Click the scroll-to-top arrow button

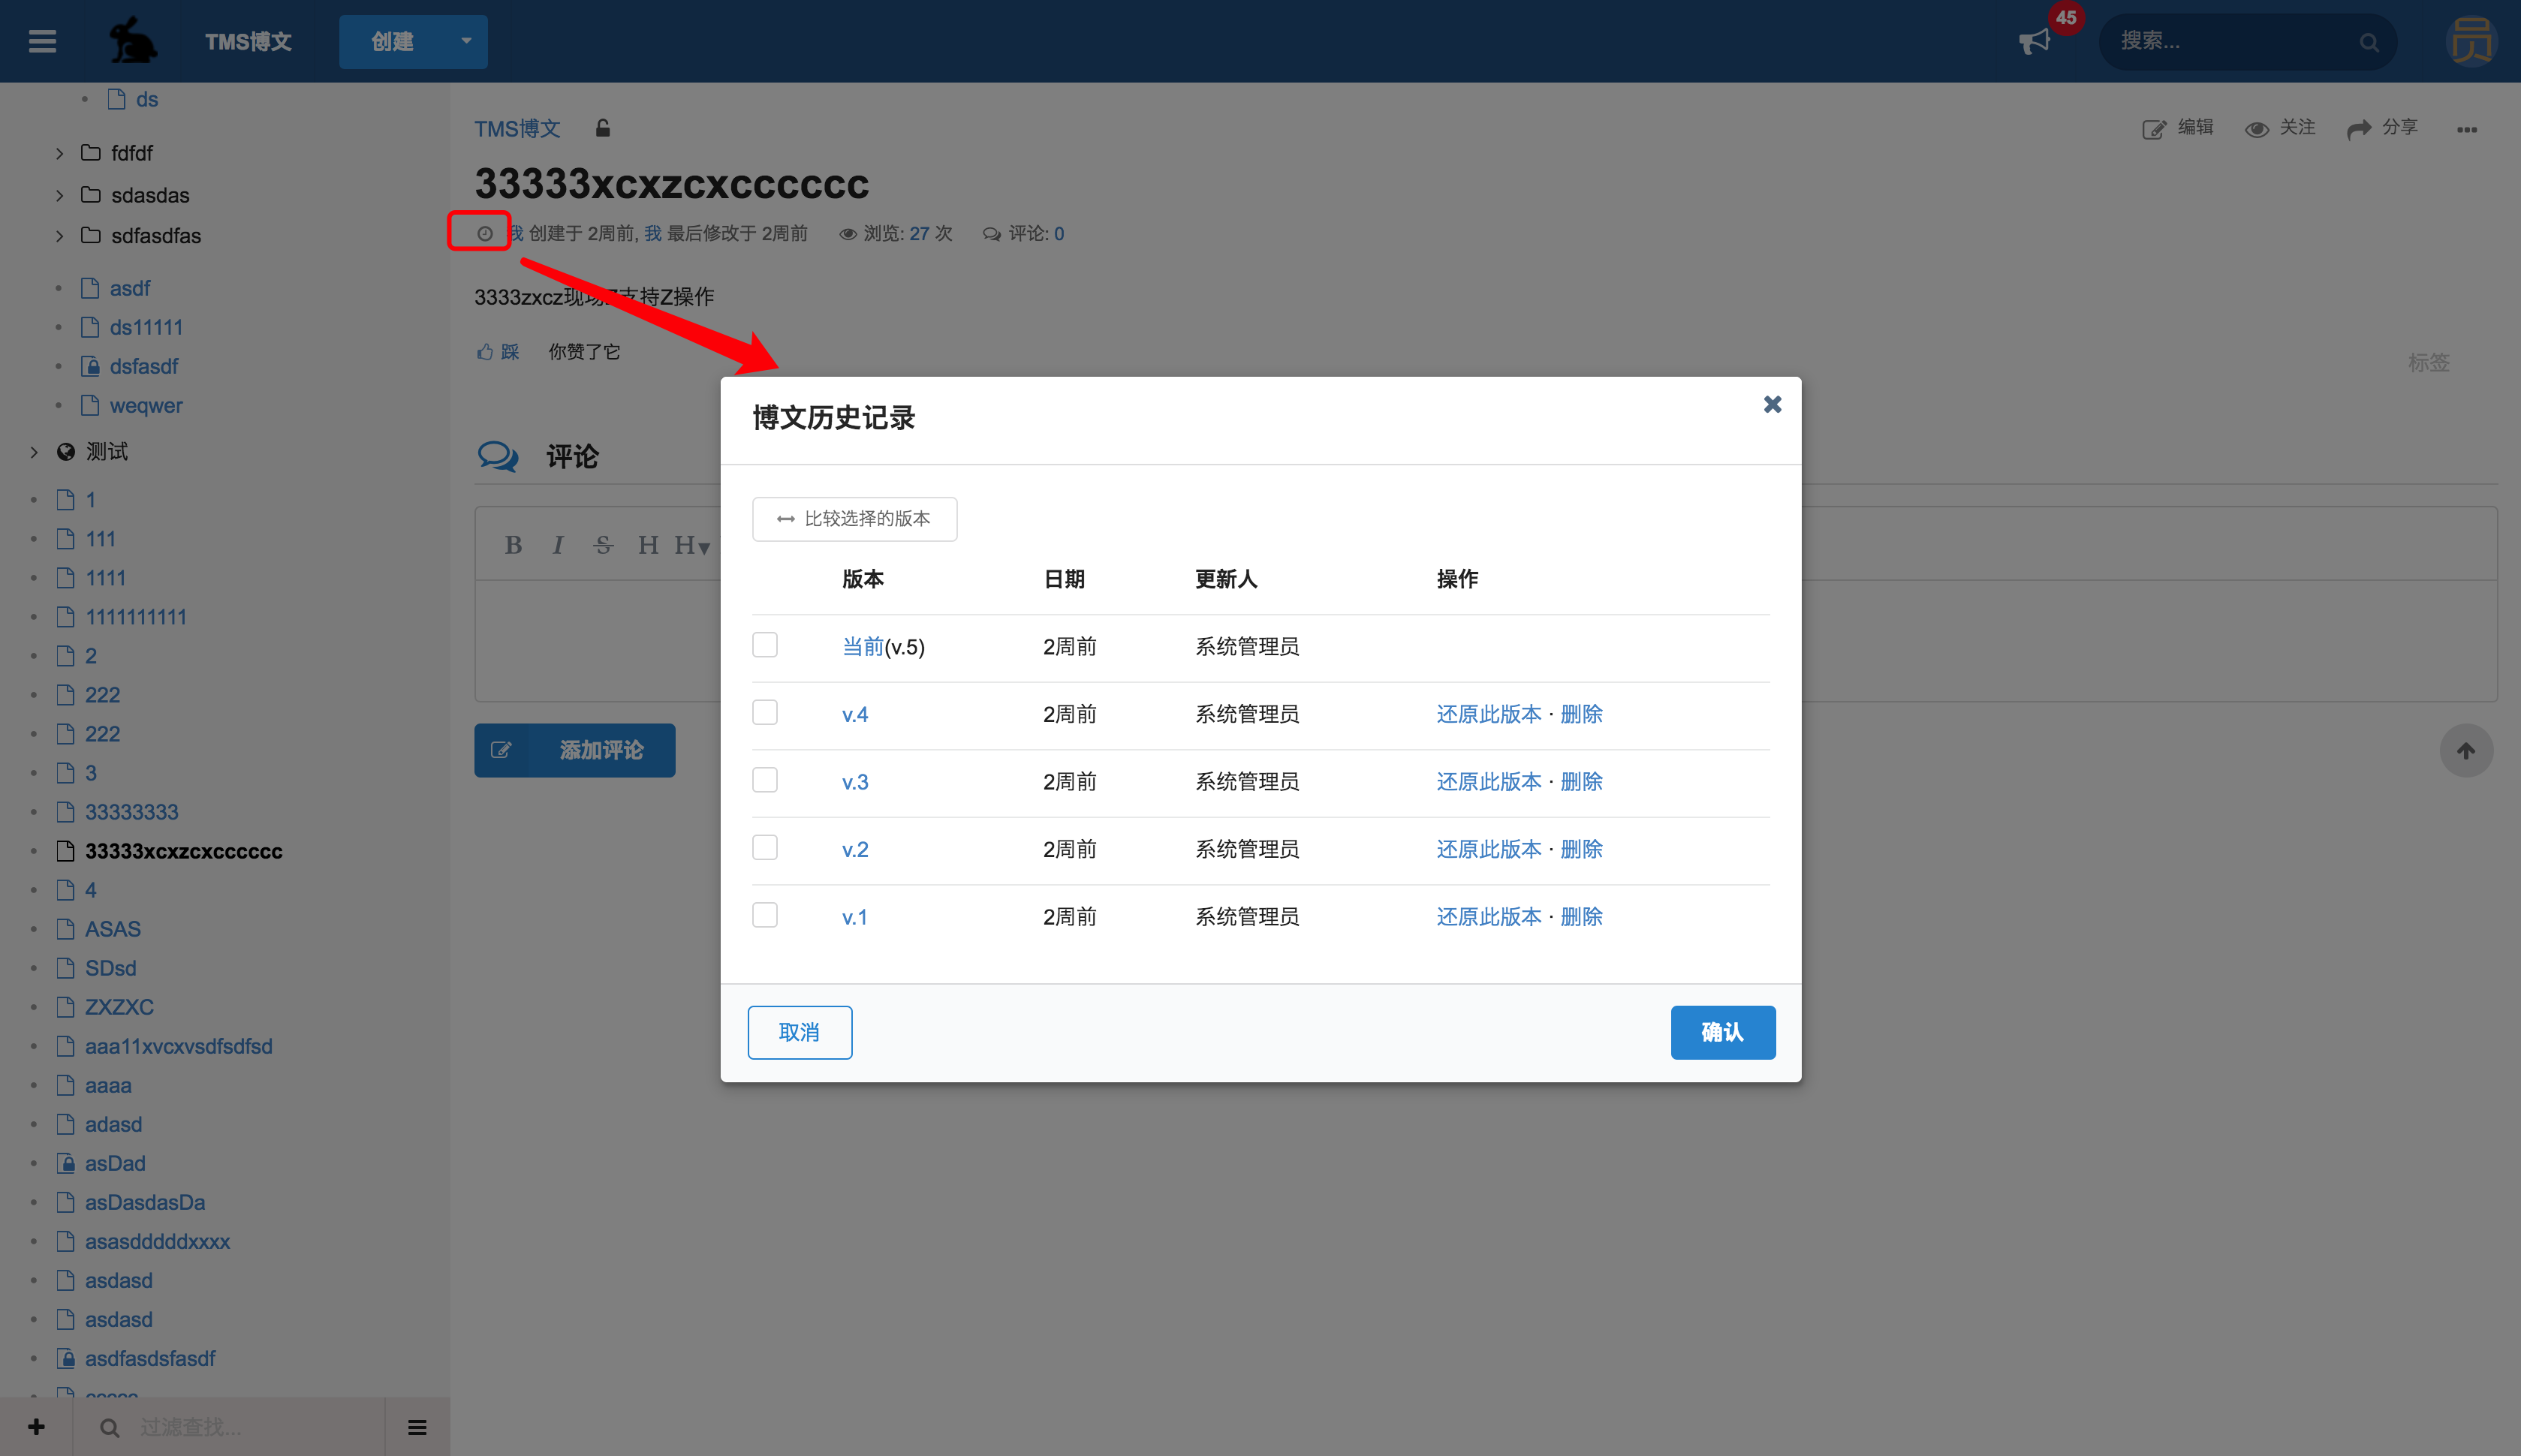pos(2466,750)
